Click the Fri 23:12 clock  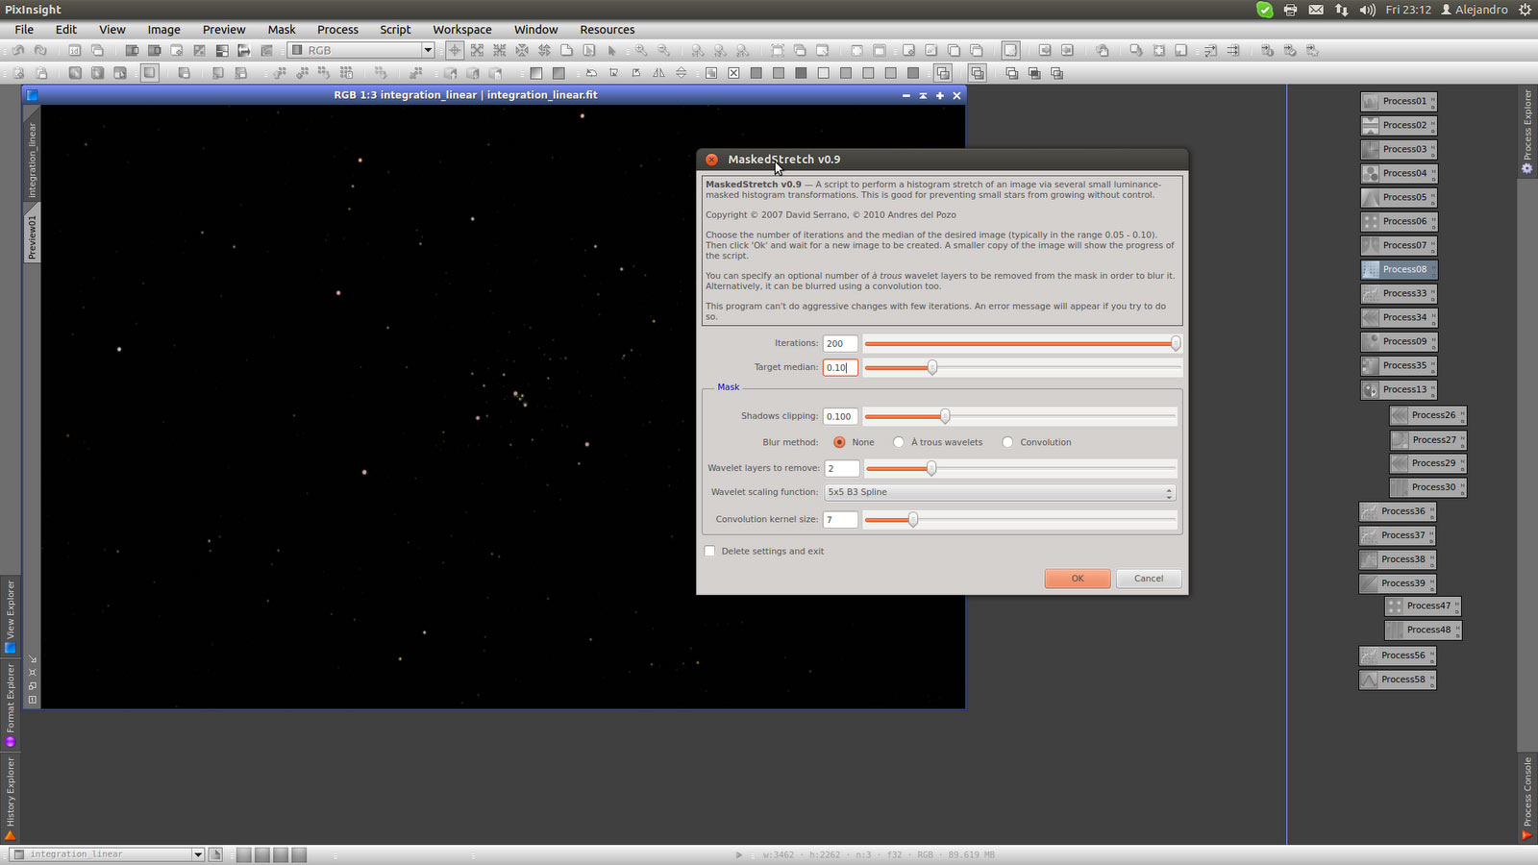1408,10
